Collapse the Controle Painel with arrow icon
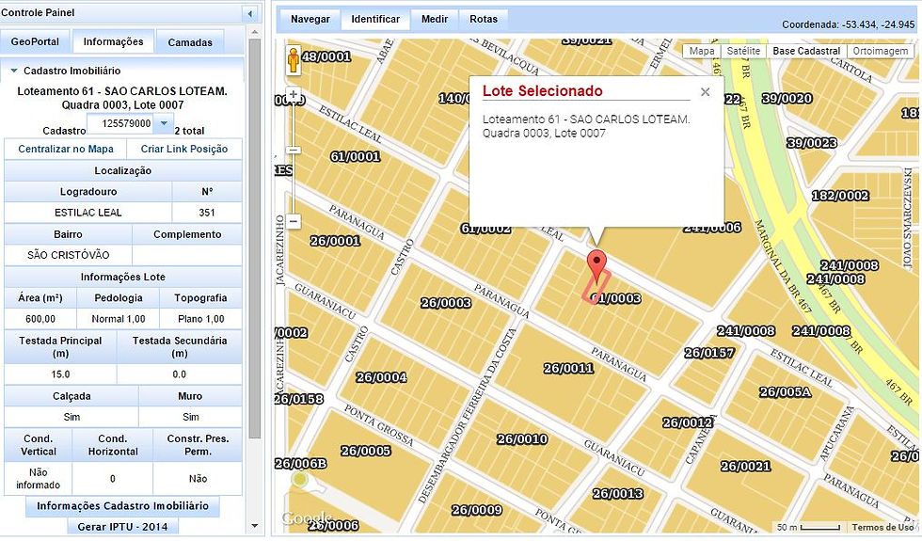The width and height of the screenshot is (922, 541). tap(250, 13)
